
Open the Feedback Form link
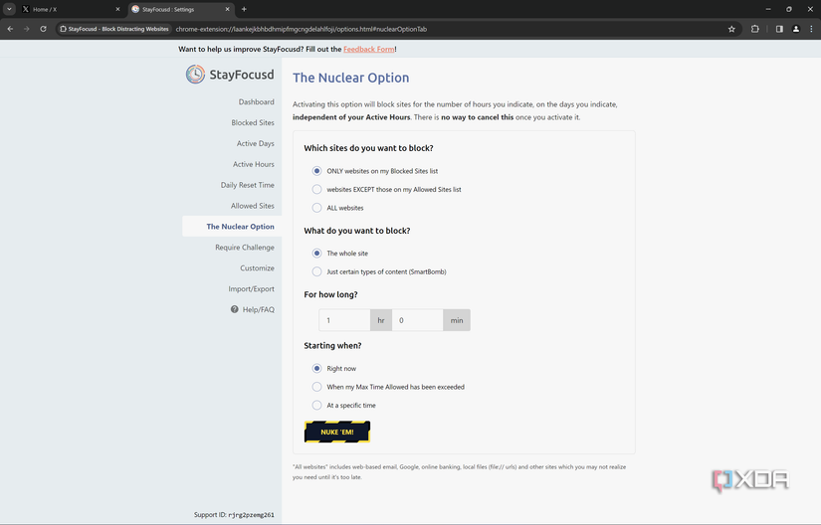pos(368,49)
